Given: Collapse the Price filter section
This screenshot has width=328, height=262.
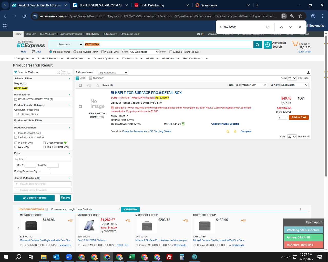Looking at the screenshot, I should 69,153.
